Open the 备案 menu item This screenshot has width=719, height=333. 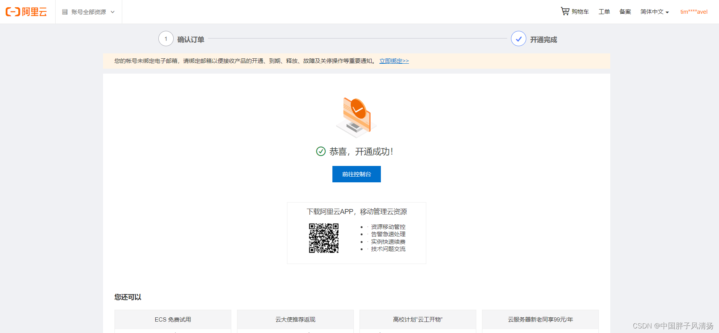(625, 12)
